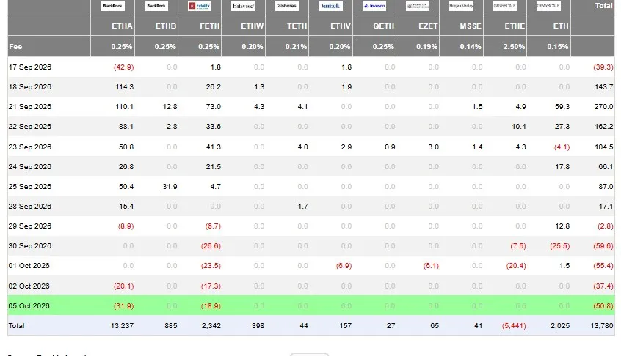This screenshot has height=356, width=621.
Task: Click the Bitwise logo
Action: pos(243,6)
